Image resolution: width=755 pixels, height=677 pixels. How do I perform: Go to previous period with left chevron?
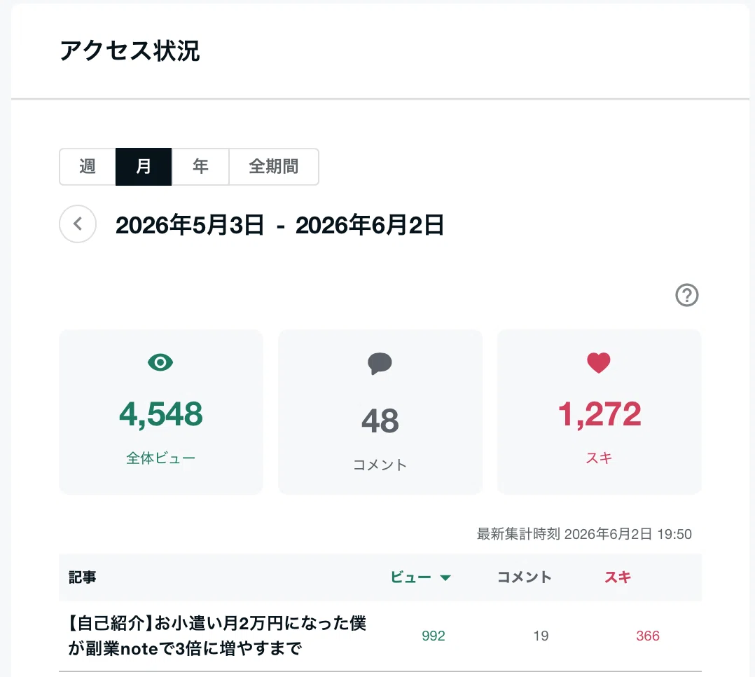(x=78, y=224)
